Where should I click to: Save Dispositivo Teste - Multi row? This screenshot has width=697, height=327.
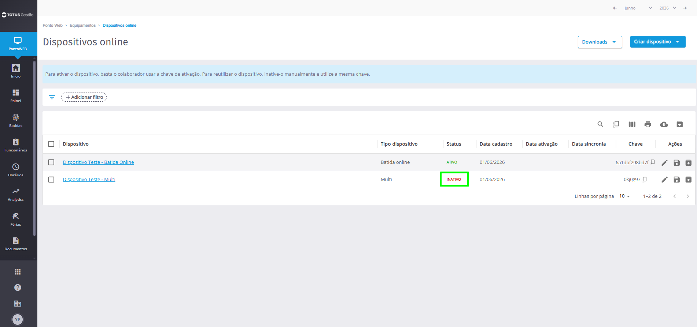676,180
